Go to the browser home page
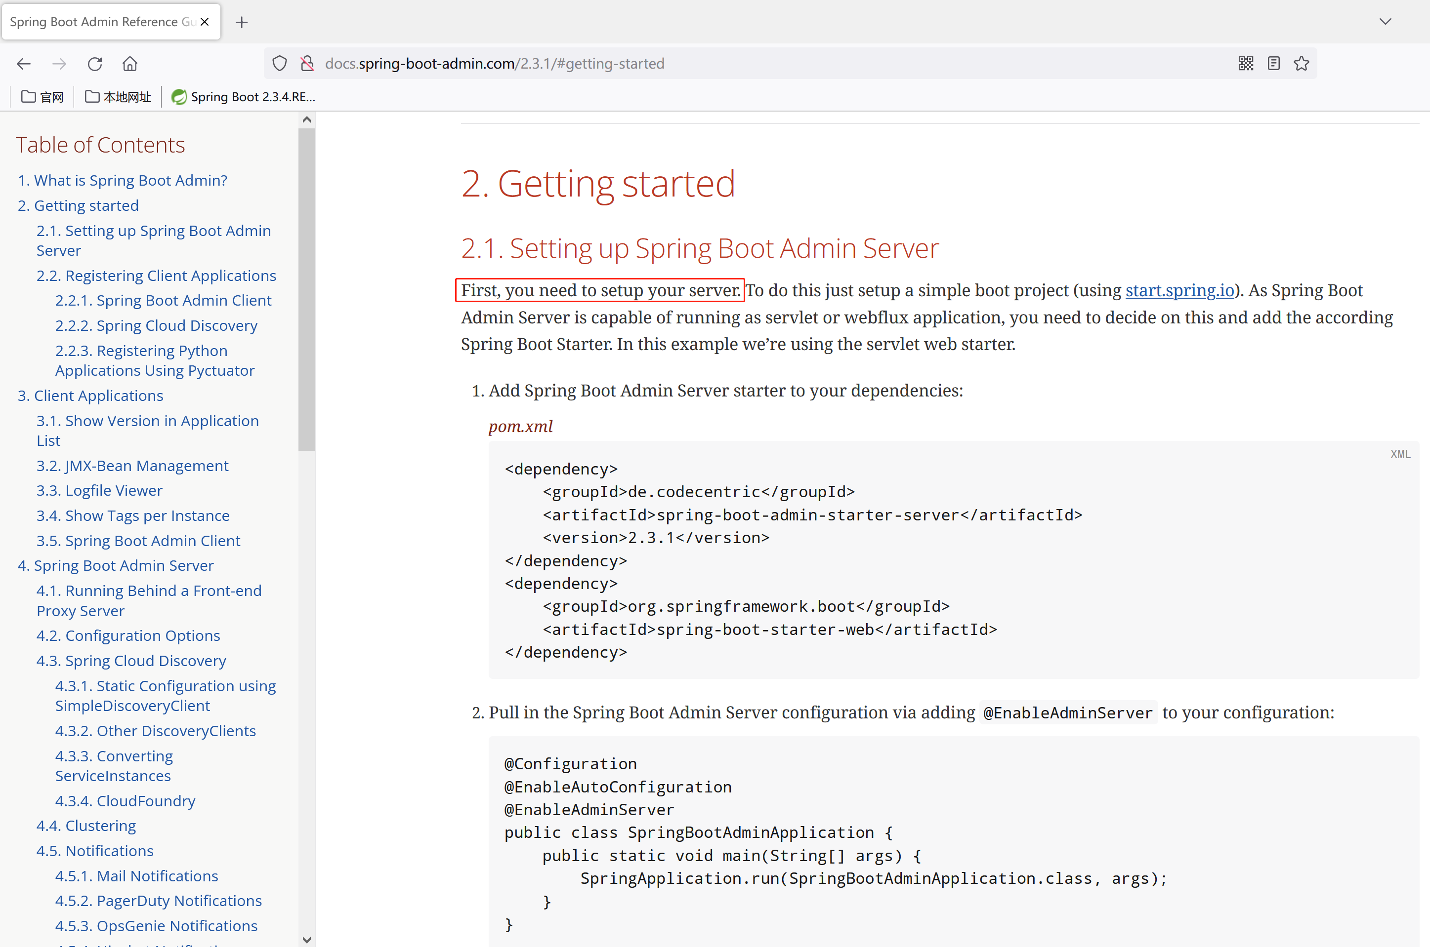This screenshot has height=947, width=1430. [129, 63]
